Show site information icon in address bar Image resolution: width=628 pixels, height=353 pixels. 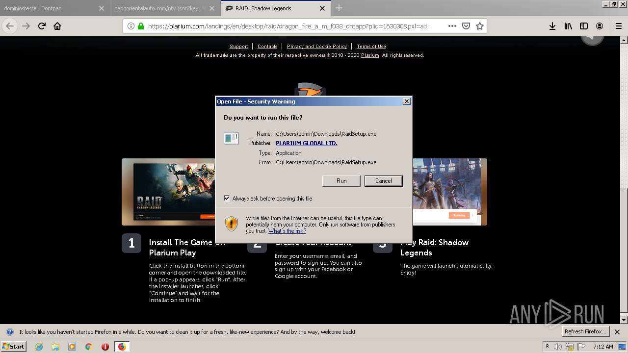coord(131,26)
